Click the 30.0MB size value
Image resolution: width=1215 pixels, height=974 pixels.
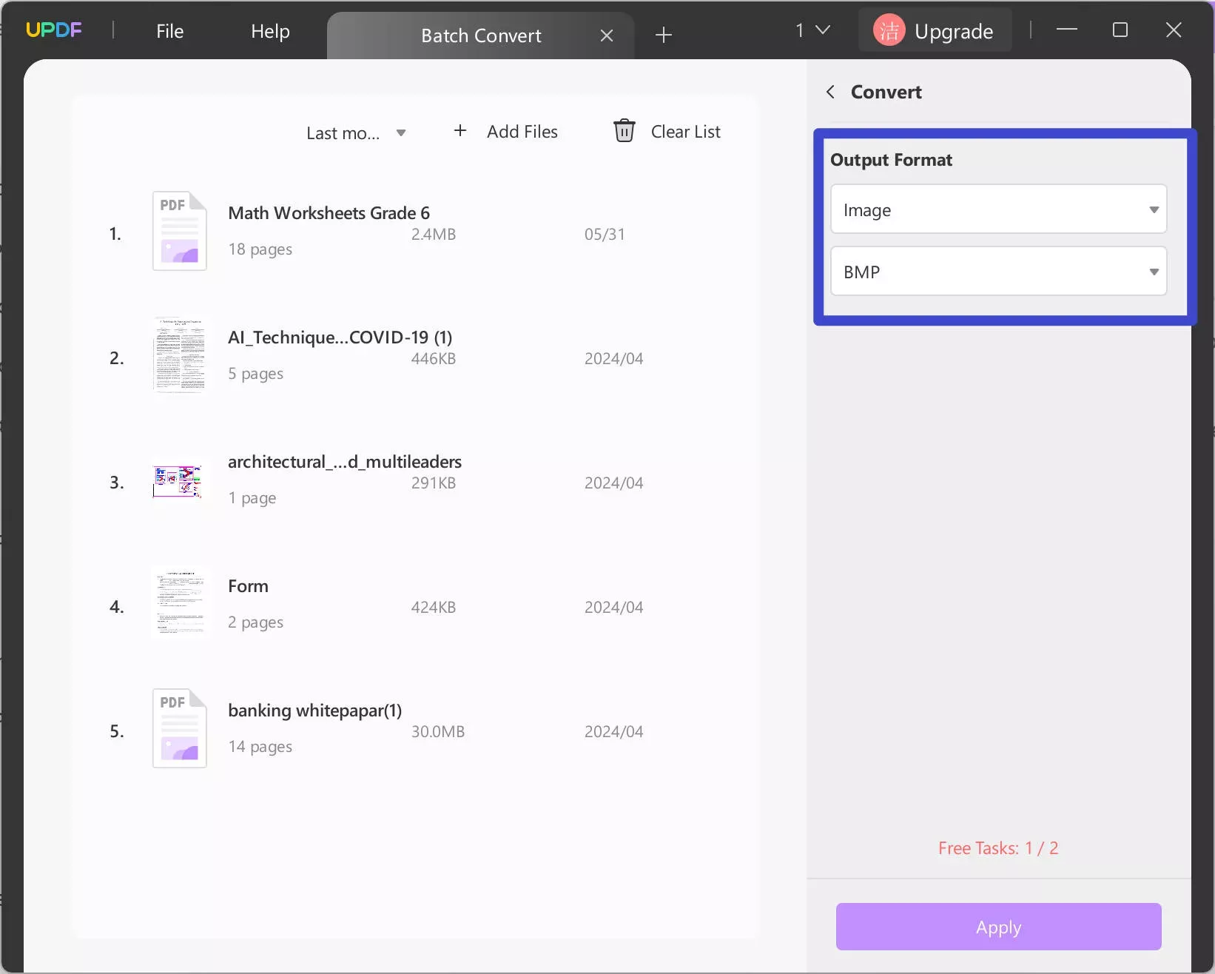pos(438,732)
